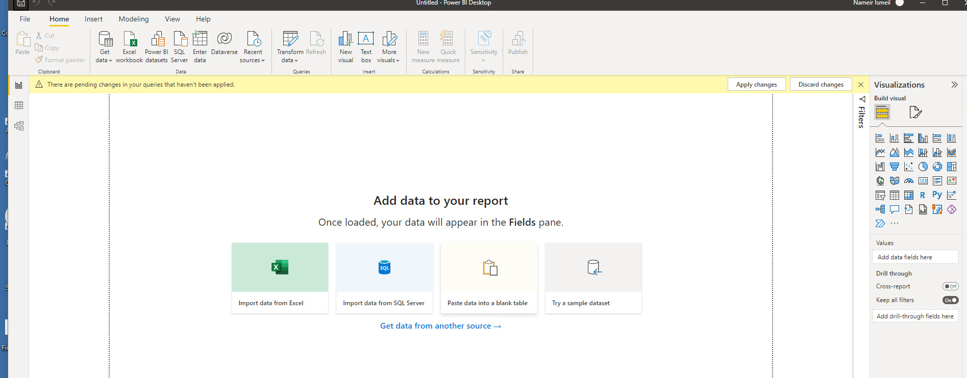Open the File menu
The height and width of the screenshot is (378, 967).
pyautogui.click(x=25, y=19)
